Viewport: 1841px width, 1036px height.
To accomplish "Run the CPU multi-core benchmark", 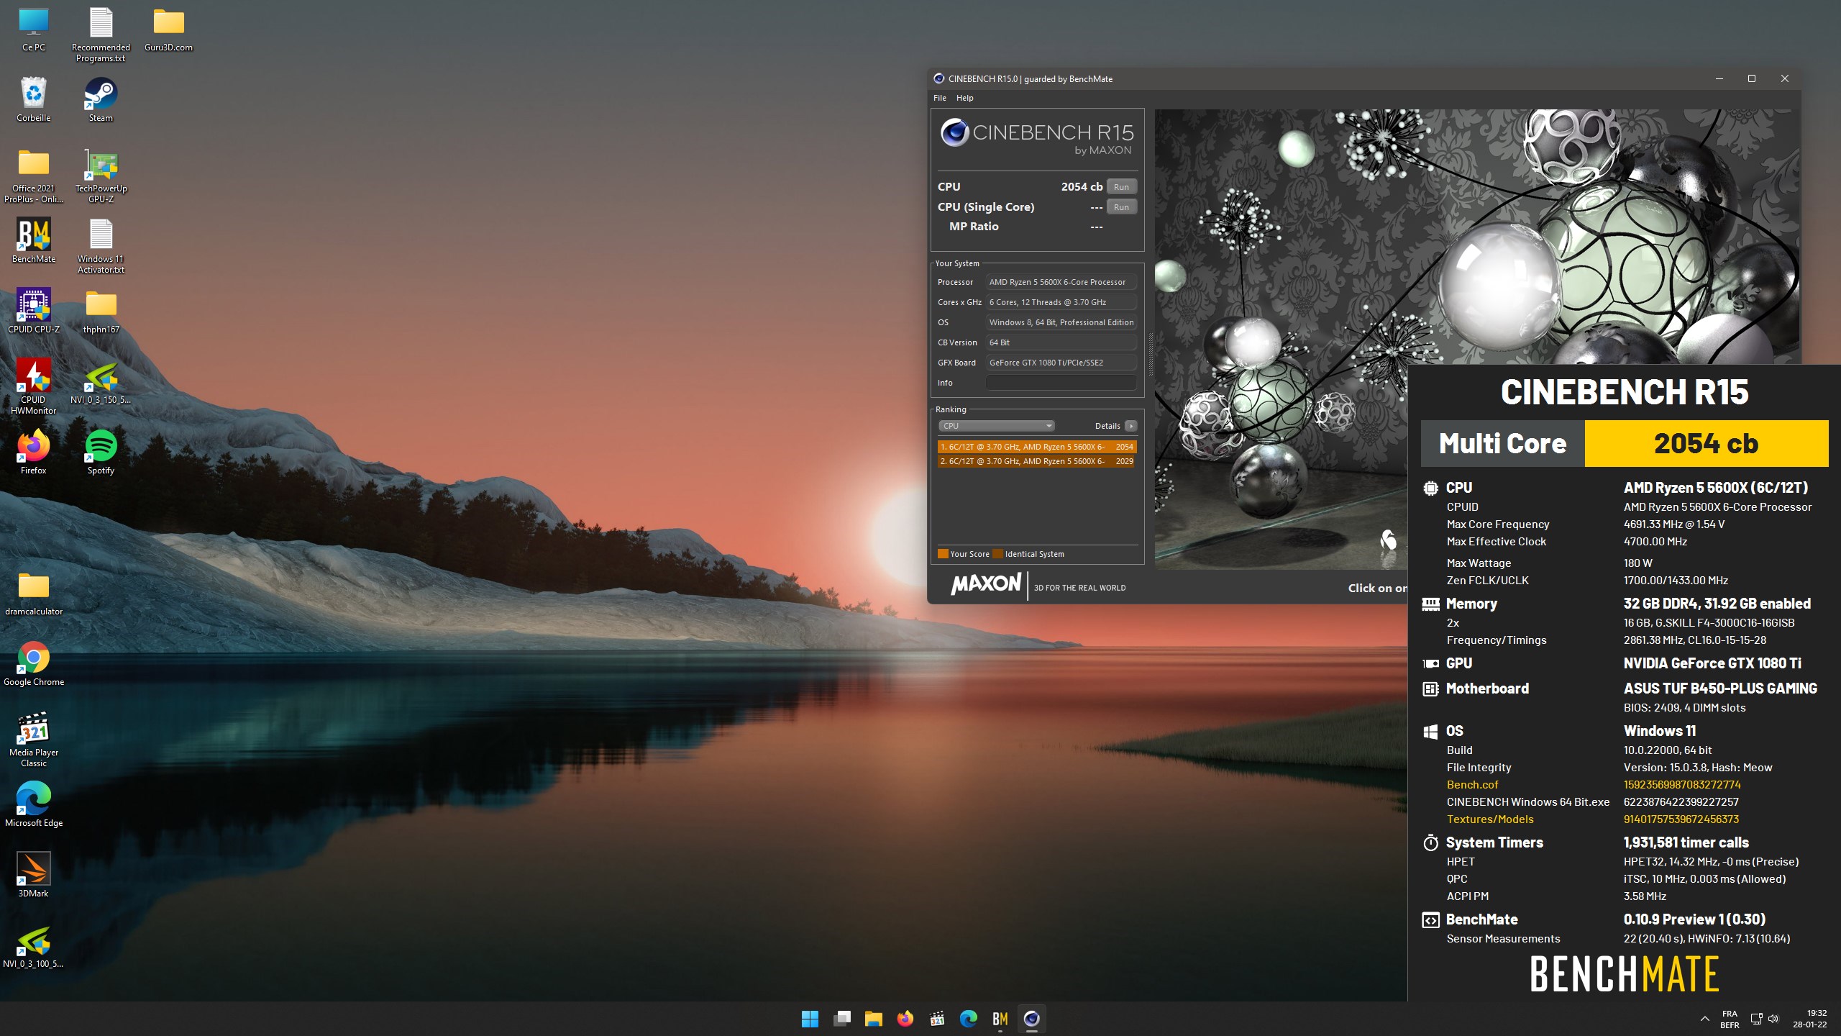I will tap(1121, 187).
